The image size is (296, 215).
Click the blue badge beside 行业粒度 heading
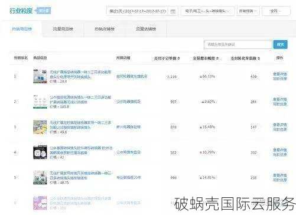pos(44,11)
